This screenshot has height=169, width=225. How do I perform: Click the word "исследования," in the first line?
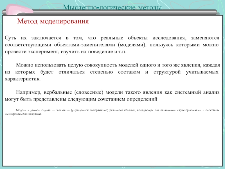pos(169,38)
